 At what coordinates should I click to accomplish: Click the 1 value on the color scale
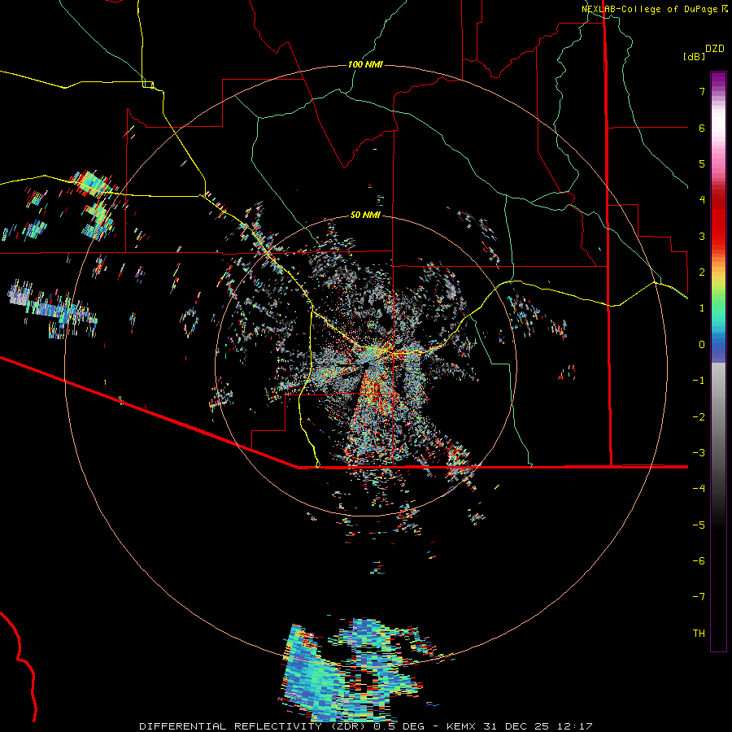point(702,308)
